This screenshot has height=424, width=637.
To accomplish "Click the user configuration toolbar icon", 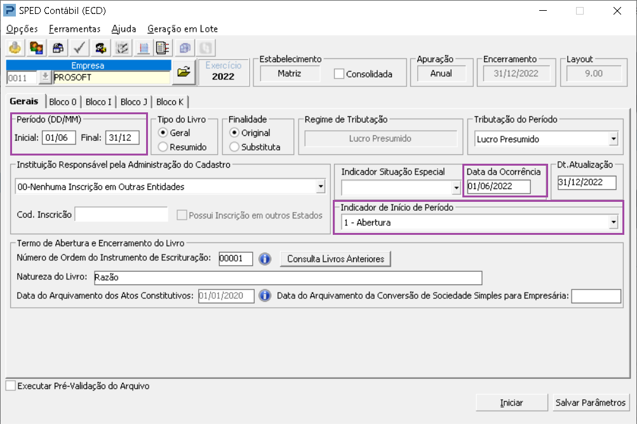I will 100,47.
